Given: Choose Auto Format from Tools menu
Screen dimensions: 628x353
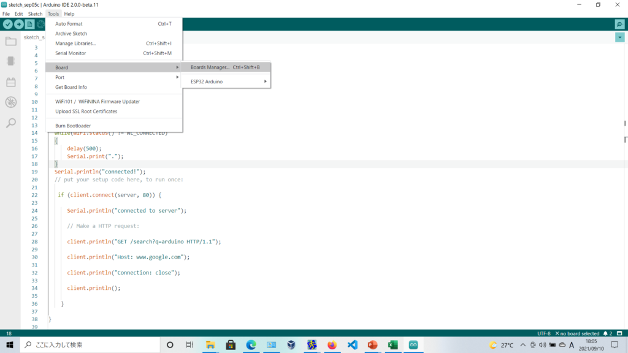Looking at the screenshot, I should tap(114, 24).
